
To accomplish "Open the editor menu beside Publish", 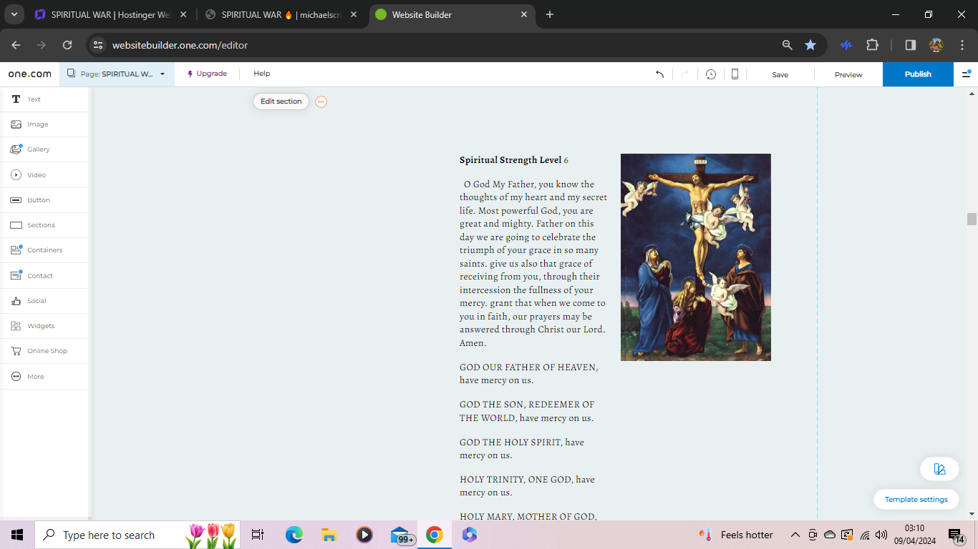I will click(967, 74).
